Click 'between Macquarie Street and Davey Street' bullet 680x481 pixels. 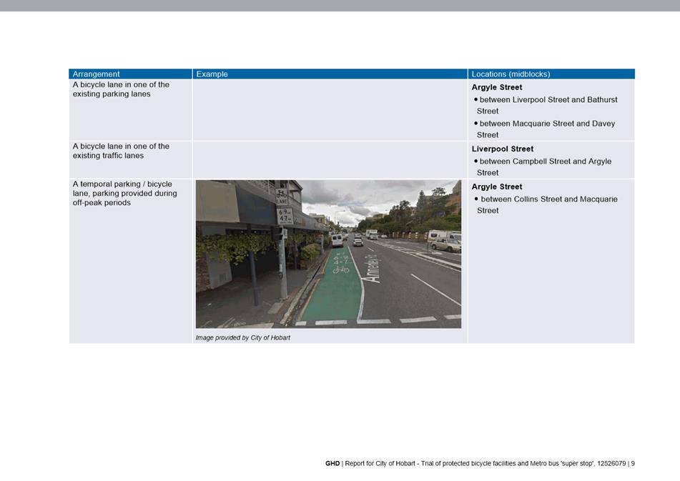(x=545, y=129)
